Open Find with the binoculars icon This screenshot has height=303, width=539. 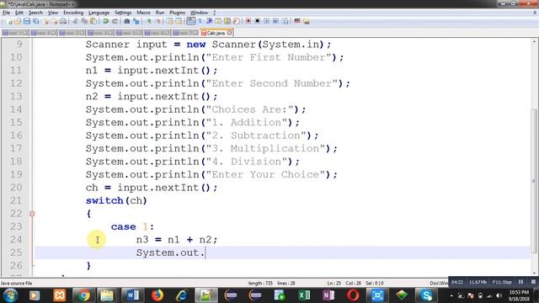point(127,21)
